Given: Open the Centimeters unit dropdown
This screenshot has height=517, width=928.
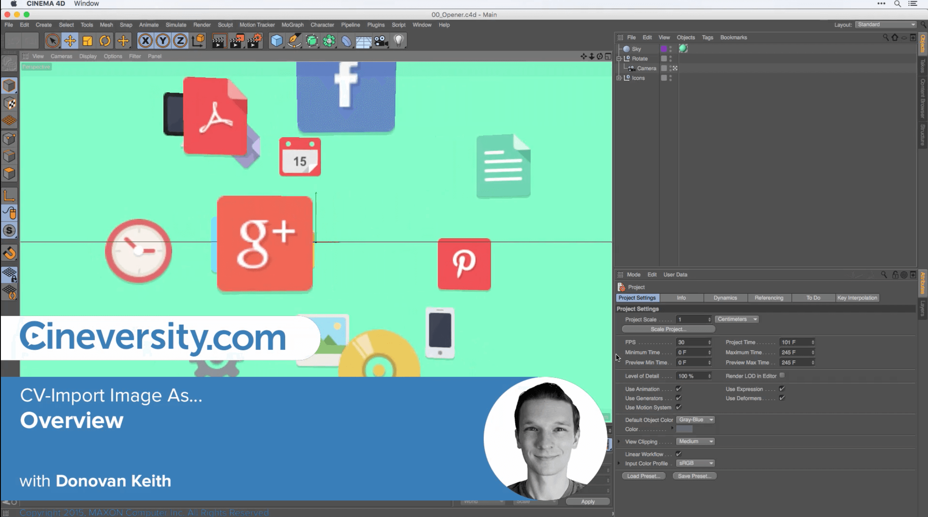Looking at the screenshot, I should point(736,319).
